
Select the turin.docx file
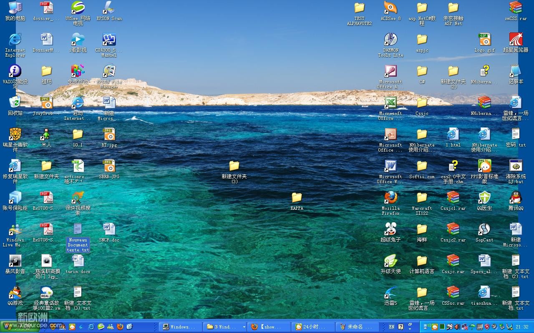click(78, 263)
